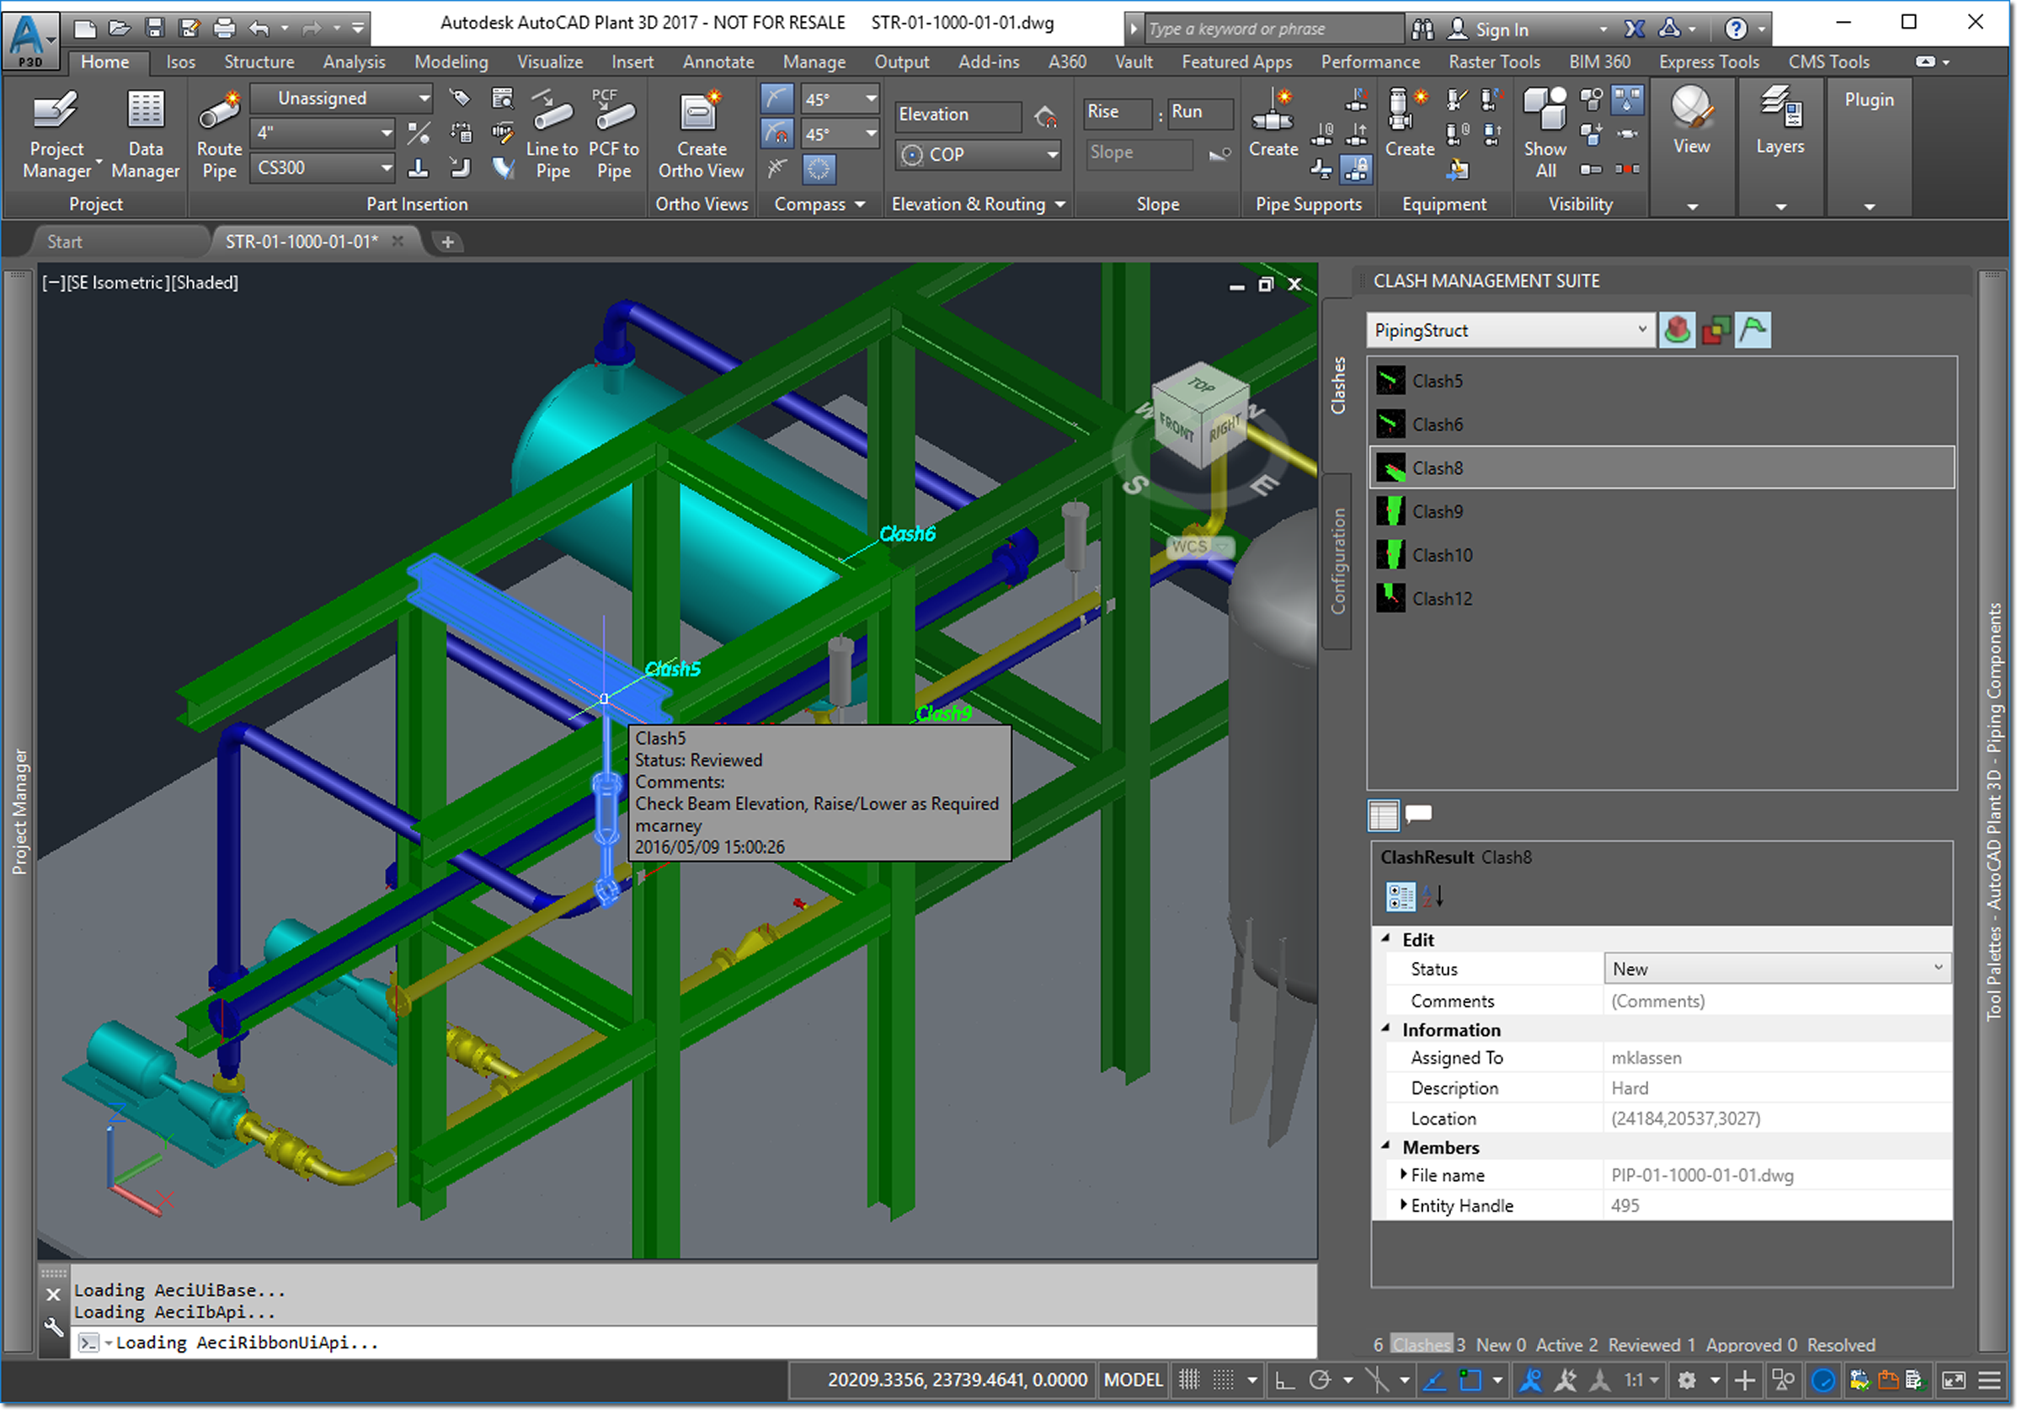
Task: Open the Configuration side tab
Action: (1337, 560)
